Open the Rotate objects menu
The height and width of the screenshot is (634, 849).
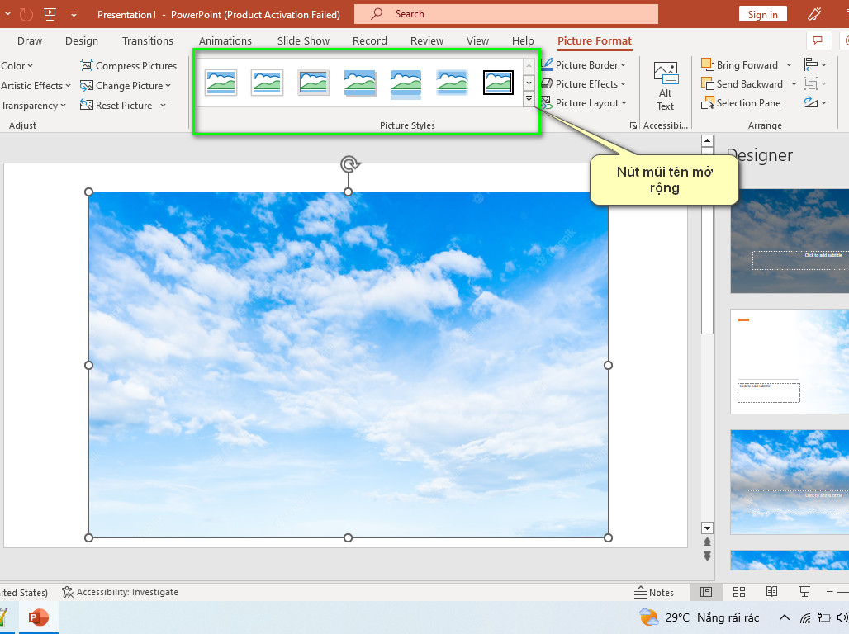[815, 102]
